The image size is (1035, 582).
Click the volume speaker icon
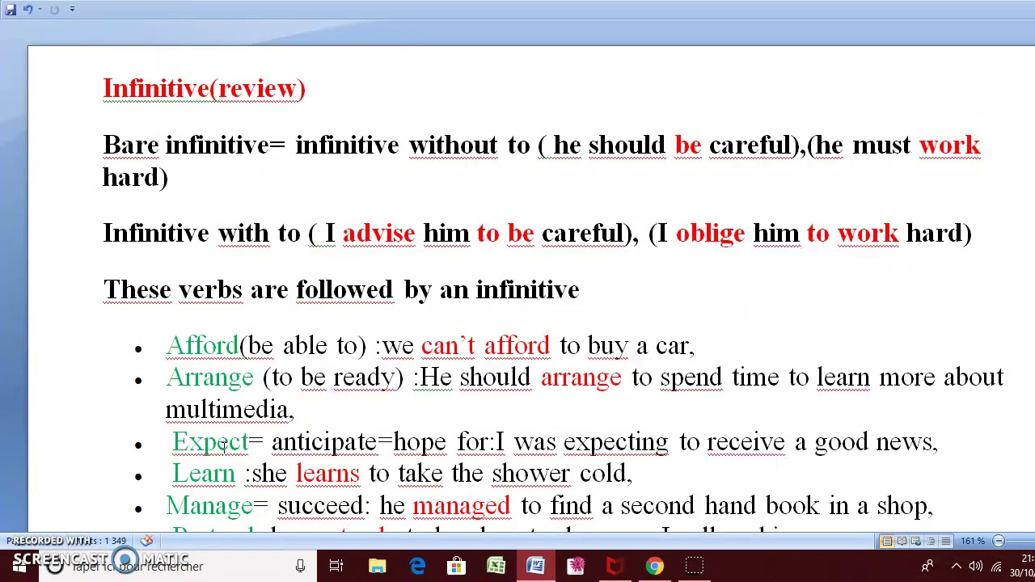[977, 566]
